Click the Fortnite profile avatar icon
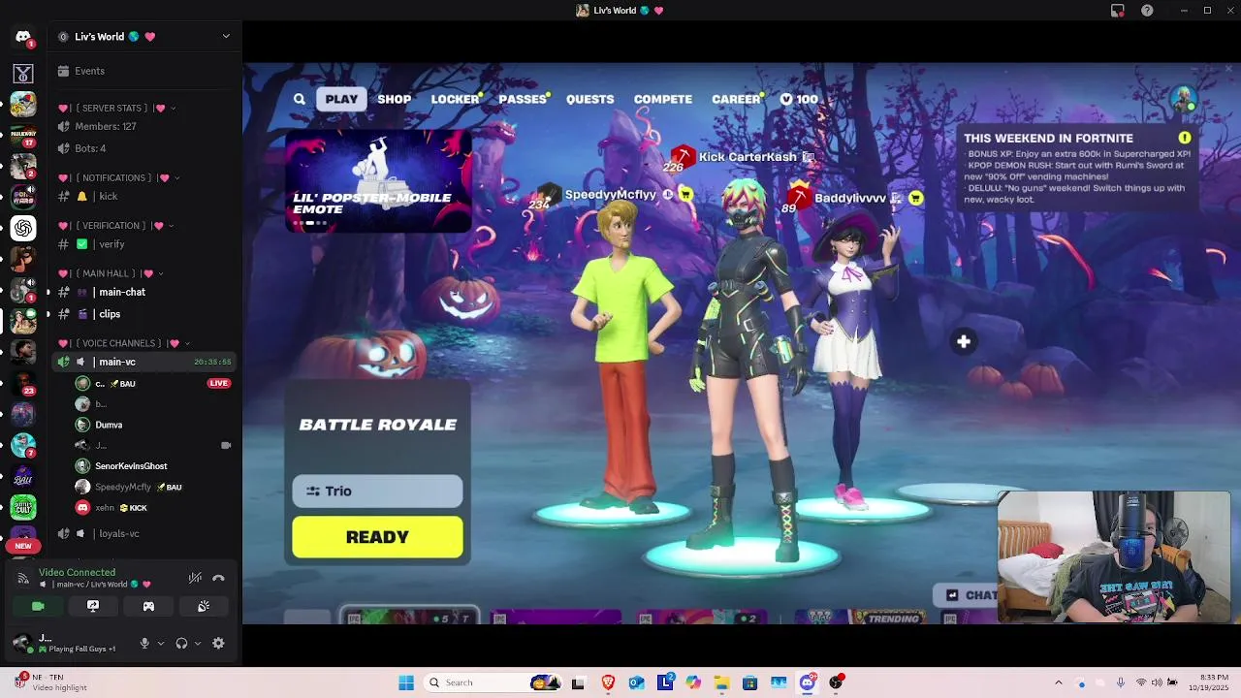1241x698 pixels. pos(1183,98)
